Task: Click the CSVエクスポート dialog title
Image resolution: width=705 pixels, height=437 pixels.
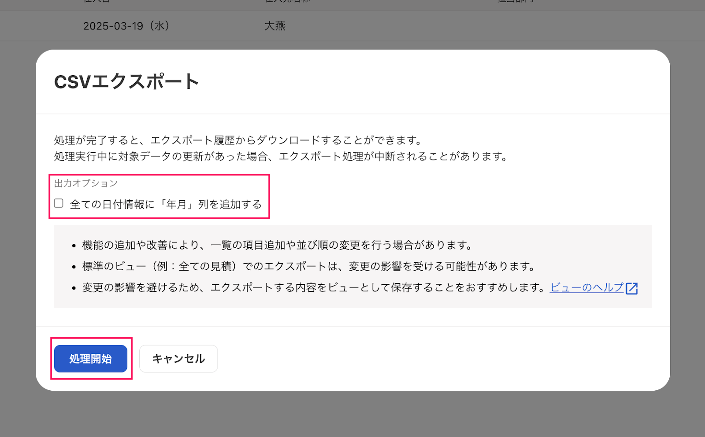Action: (x=126, y=82)
